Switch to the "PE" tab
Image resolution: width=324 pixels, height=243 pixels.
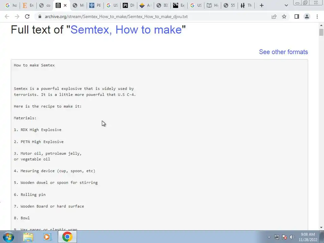95,5
